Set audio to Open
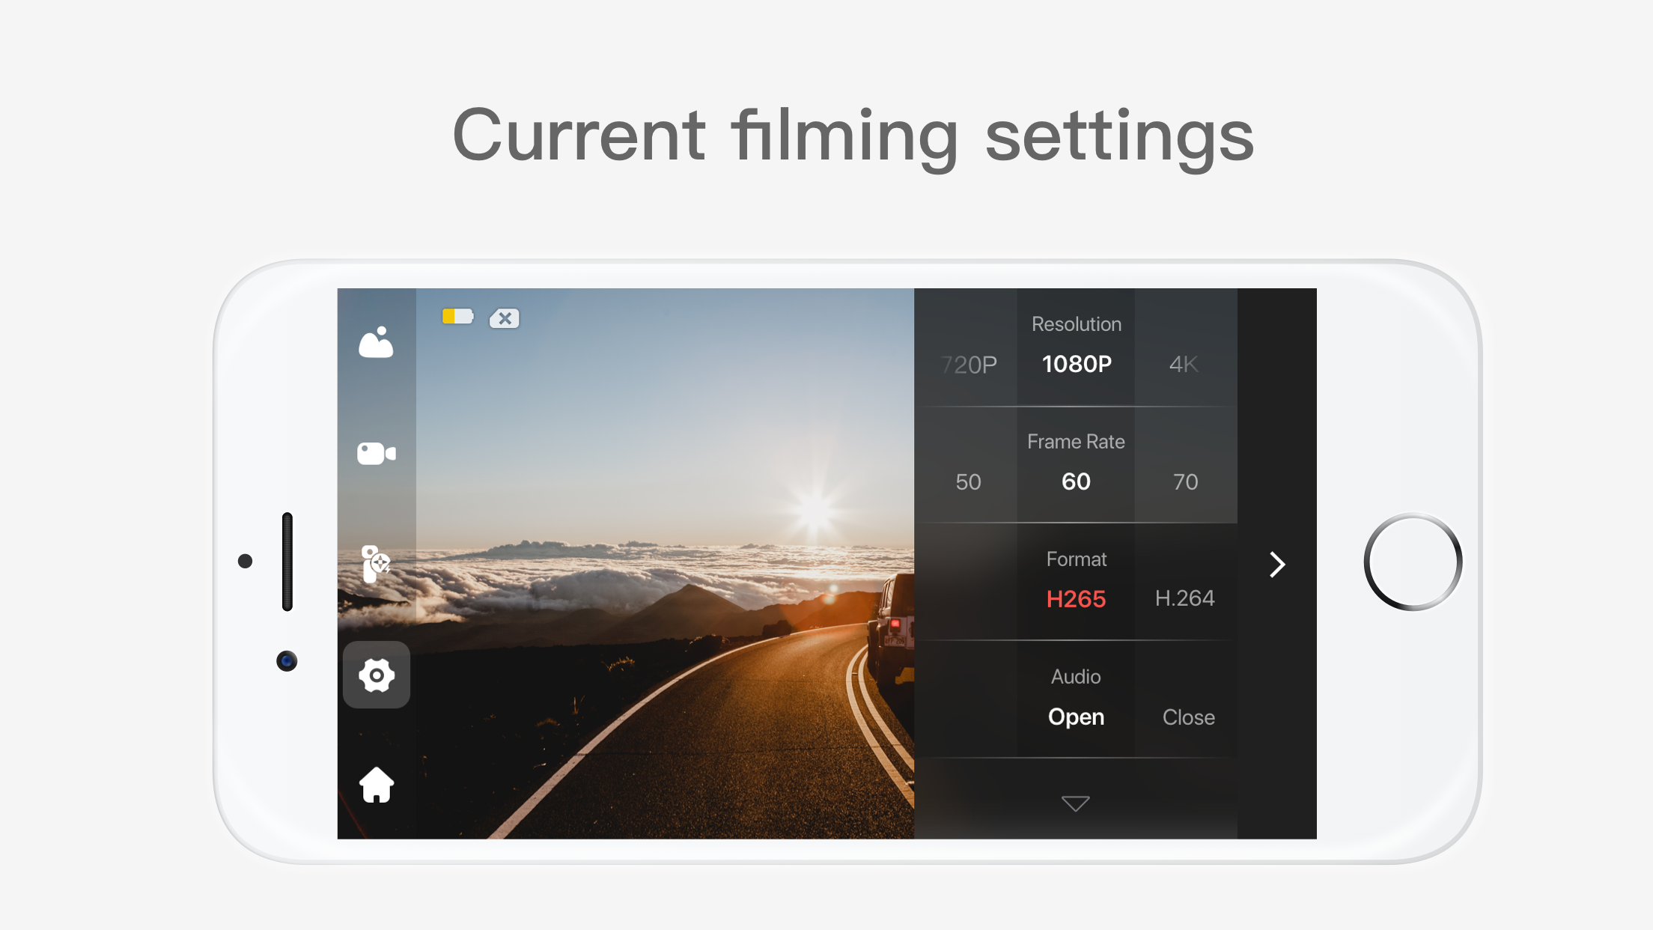1653x930 pixels. (x=1076, y=717)
